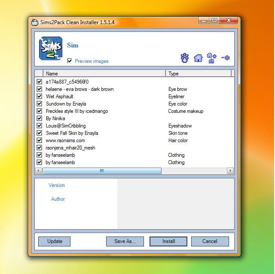Viewport: 275px width, 274px height.
Task: Uncheck the Wet Asphault eyeliner item
Action: [x=40, y=97]
